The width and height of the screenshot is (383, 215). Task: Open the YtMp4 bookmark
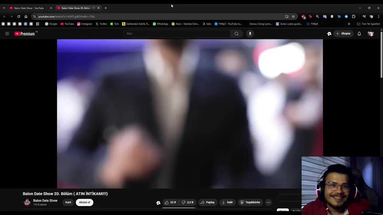coord(312,24)
